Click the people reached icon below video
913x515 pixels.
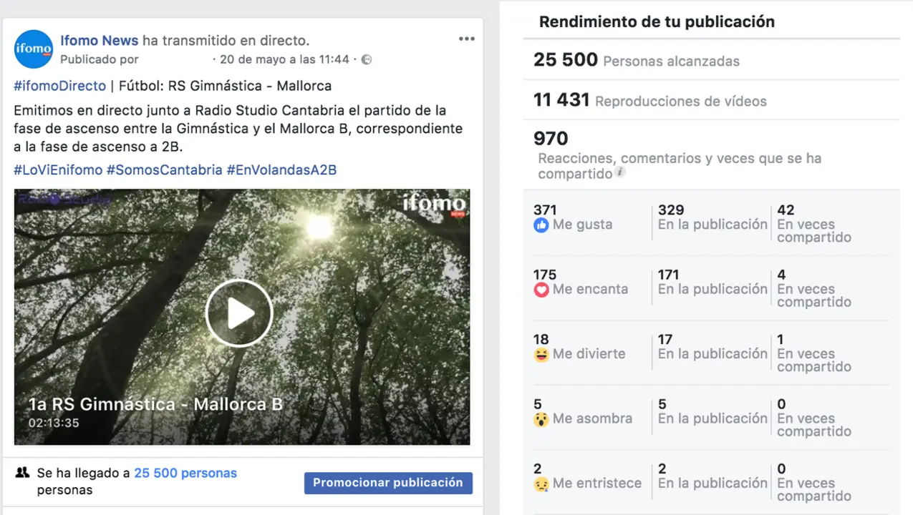(22, 473)
